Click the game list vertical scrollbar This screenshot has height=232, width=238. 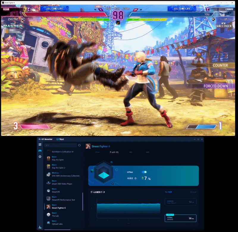[83, 201]
